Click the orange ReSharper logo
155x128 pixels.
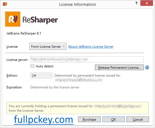(13, 19)
